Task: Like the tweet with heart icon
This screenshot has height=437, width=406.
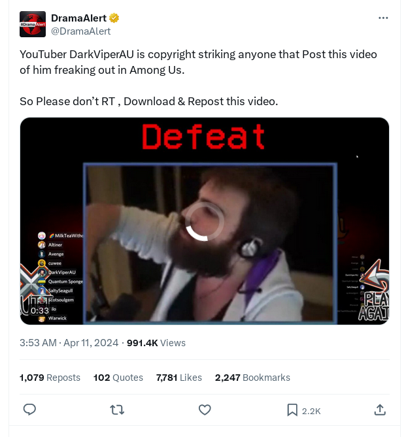Action: (205, 410)
